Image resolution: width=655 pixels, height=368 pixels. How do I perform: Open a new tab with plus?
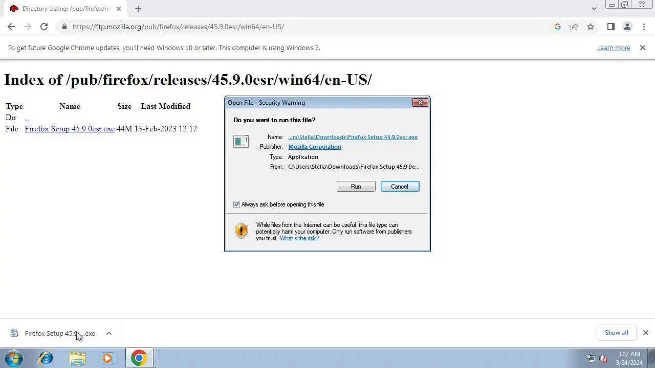point(138,9)
